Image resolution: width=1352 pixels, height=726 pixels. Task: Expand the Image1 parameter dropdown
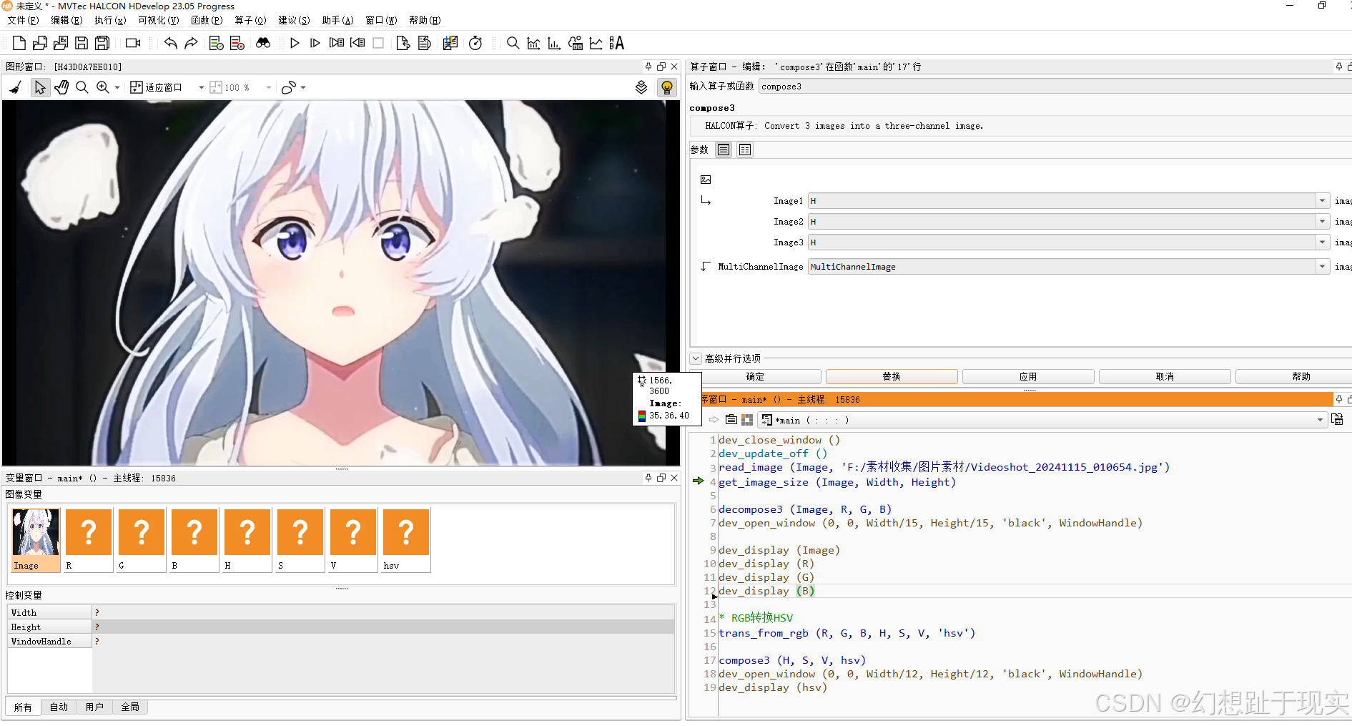tap(1323, 201)
